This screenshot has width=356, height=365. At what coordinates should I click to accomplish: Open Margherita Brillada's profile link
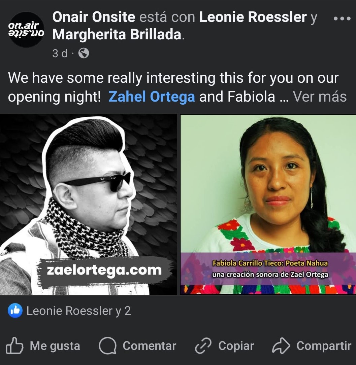pos(117,34)
